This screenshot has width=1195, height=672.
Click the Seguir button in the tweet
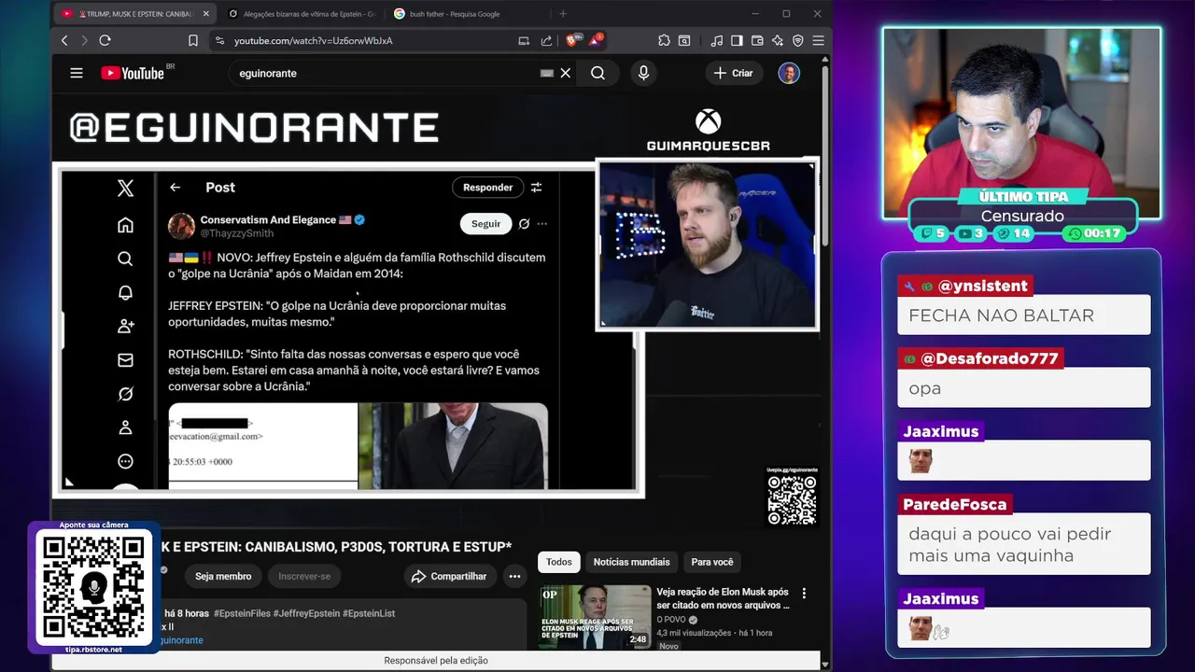(x=485, y=224)
